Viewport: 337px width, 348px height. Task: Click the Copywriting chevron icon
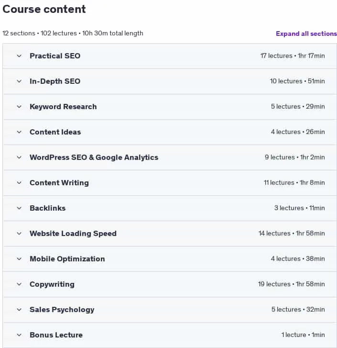tap(19, 284)
